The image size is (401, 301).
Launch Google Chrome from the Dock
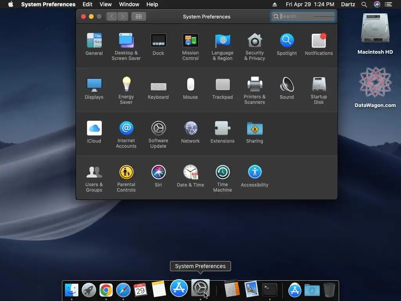pyautogui.click(x=106, y=290)
